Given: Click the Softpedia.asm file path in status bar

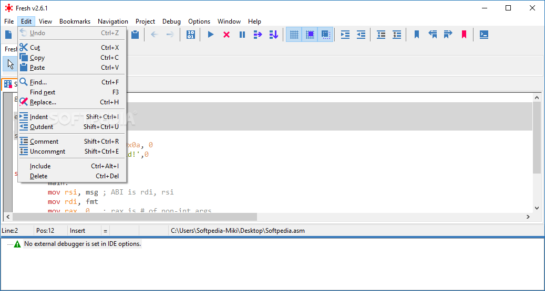Looking at the screenshot, I should pyautogui.click(x=238, y=231).
